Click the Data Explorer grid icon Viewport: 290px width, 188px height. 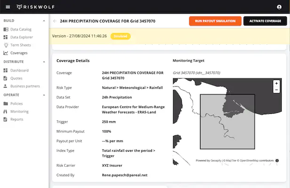[6, 37]
